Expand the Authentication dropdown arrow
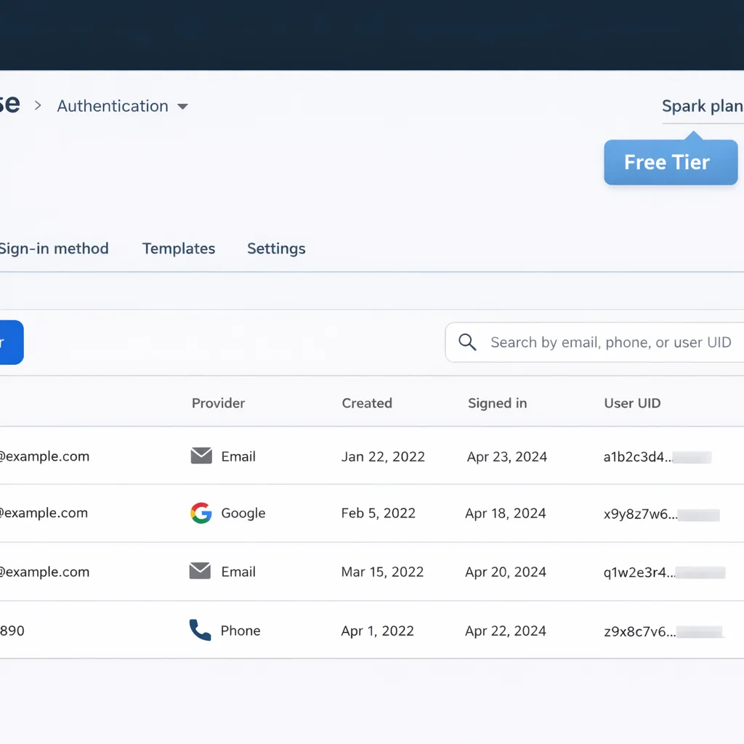Viewport: 744px width, 744px height. [183, 107]
